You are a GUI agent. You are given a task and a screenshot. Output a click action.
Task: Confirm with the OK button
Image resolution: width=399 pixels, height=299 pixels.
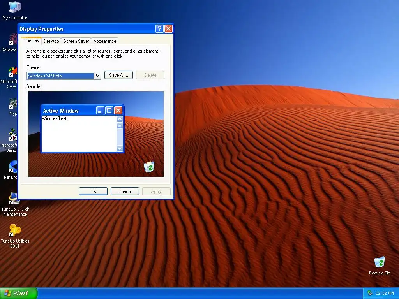(x=93, y=192)
